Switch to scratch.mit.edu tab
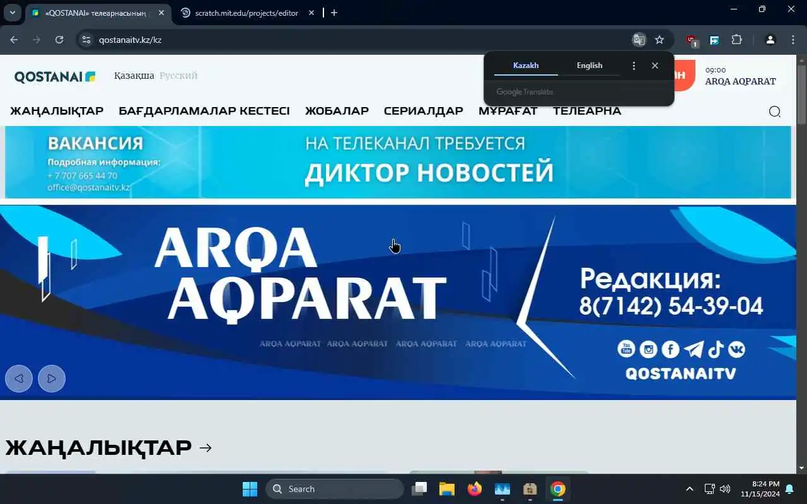 247,13
